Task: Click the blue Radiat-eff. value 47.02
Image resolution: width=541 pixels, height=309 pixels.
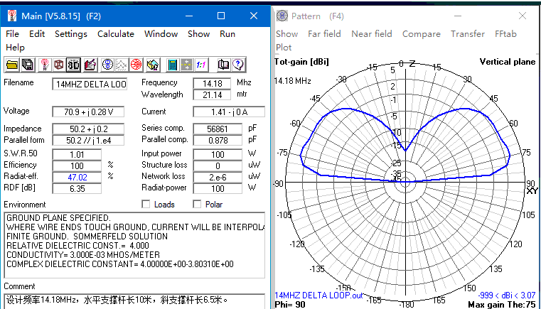Action: click(x=77, y=178)
